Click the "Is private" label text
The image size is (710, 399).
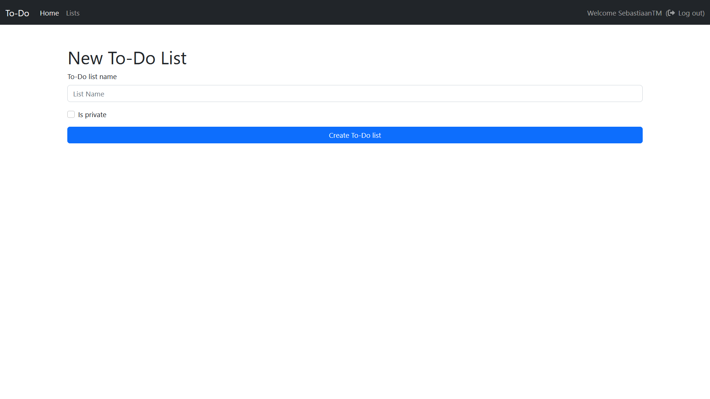(92, 115)
